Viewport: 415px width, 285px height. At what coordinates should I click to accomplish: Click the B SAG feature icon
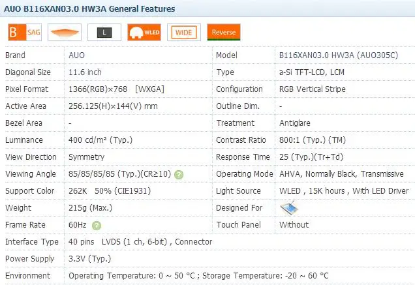pos(25,33)
